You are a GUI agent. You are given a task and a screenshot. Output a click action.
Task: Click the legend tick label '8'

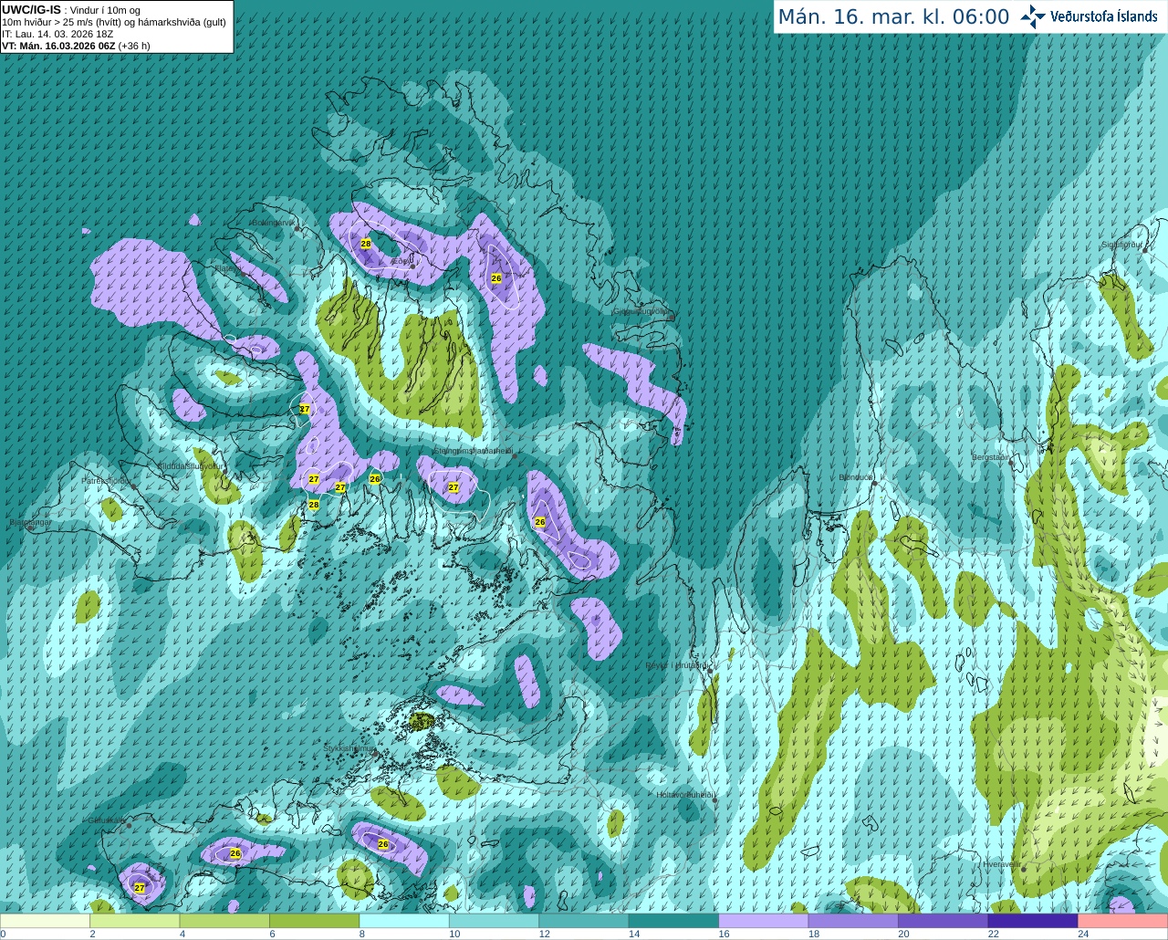[362, 934]
